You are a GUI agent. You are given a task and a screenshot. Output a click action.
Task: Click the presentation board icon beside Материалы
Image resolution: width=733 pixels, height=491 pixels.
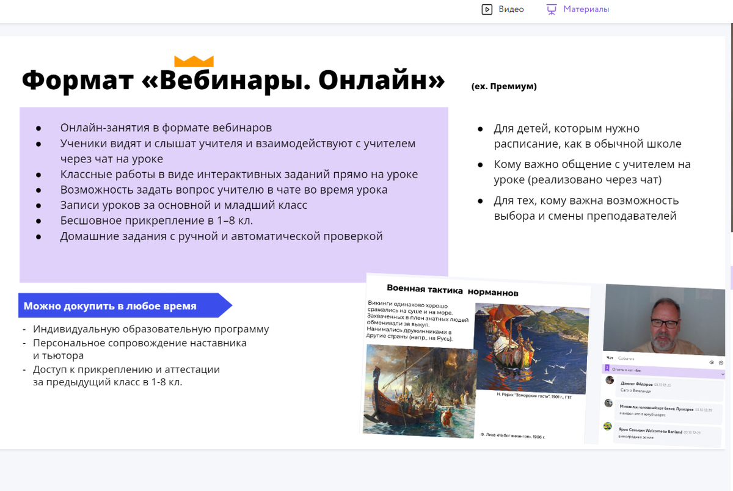point(551,9)
